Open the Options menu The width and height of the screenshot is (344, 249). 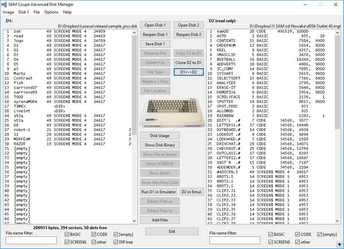click(x=52, y=12)
